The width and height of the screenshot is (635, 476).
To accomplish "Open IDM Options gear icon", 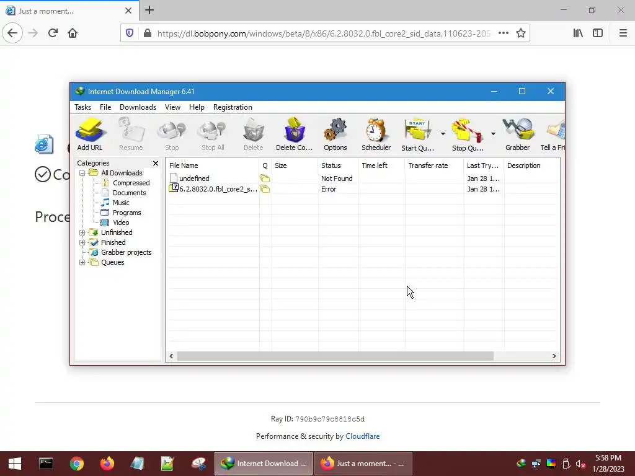I will [335, 134].
